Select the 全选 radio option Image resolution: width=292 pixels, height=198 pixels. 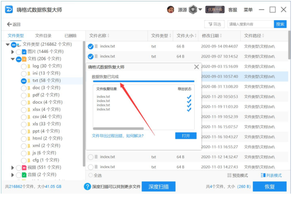(x=91, y=176)
